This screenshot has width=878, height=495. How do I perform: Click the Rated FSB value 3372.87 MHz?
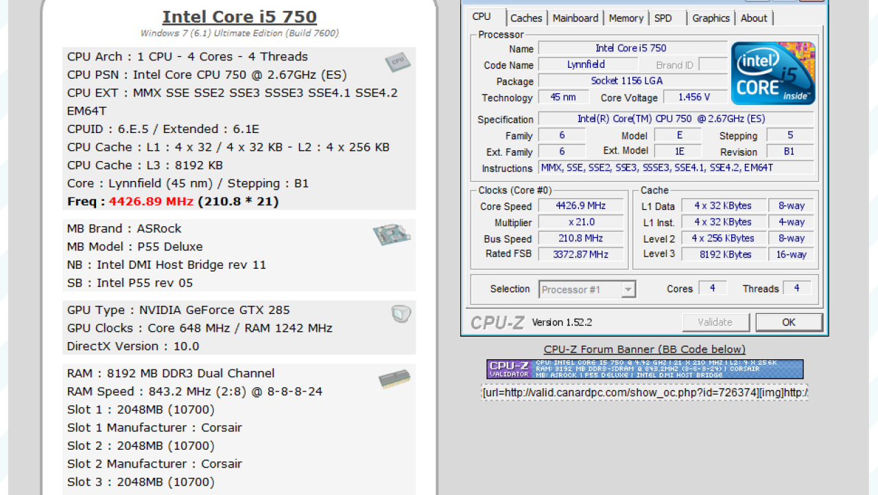(x=581, y=254)
